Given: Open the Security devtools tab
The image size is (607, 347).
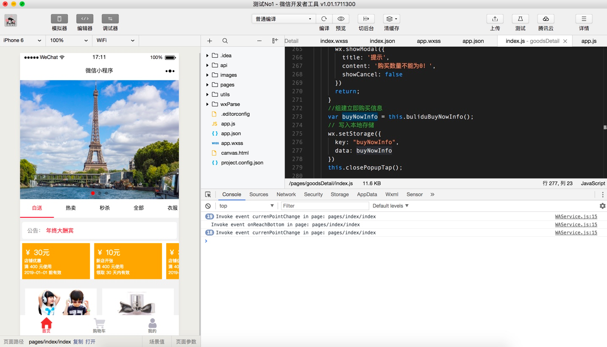Looking at the screenshot, I should [x=313, y=194].
